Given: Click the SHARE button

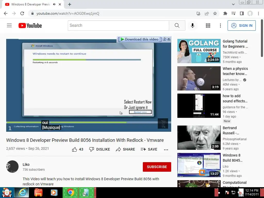Looking at the screenshot, I should [x=126, y=149].
